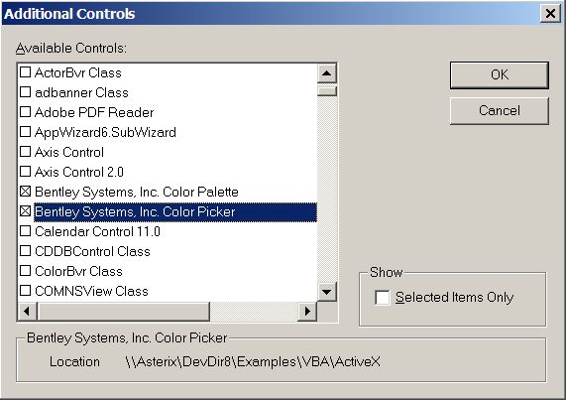The image size is (566, 400).
Task: Click the Cancel button
Action: pyautogui.click(x=500, y=110)
